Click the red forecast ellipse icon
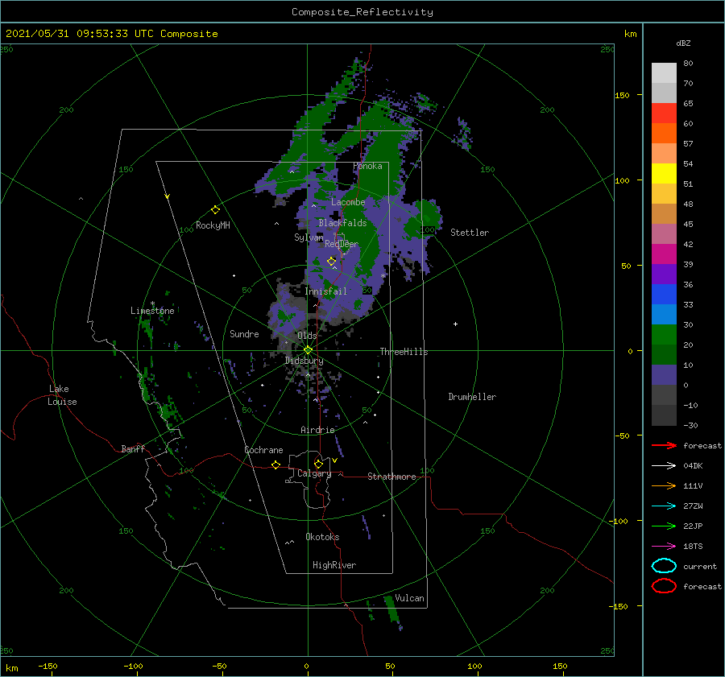725x677 pixels. [x=664, y=586]
